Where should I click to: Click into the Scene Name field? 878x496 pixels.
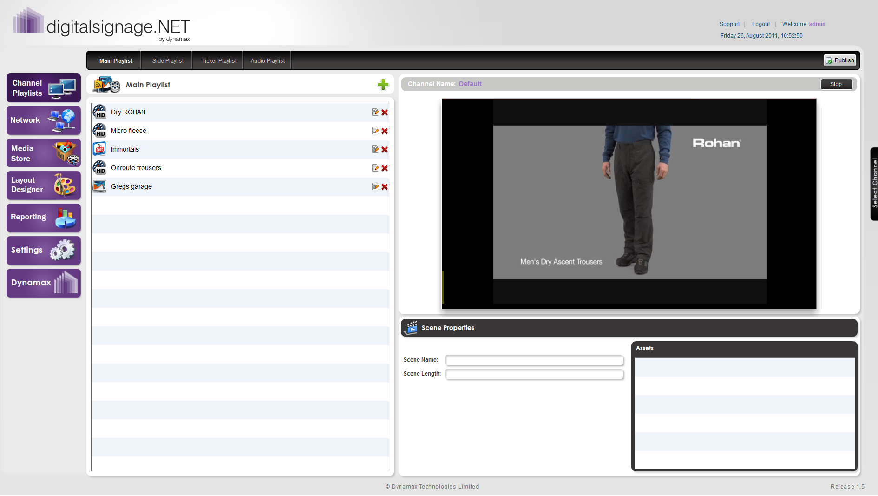click(x=534, y=360)
